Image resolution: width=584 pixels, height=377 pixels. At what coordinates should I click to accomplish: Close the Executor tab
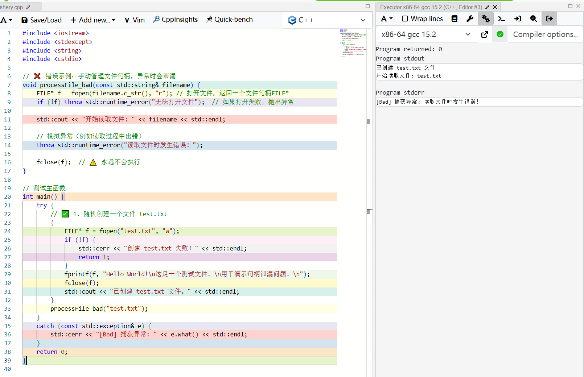(x=495, y=7)
